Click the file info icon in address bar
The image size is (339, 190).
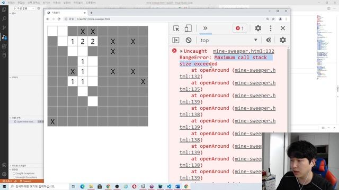66,19
